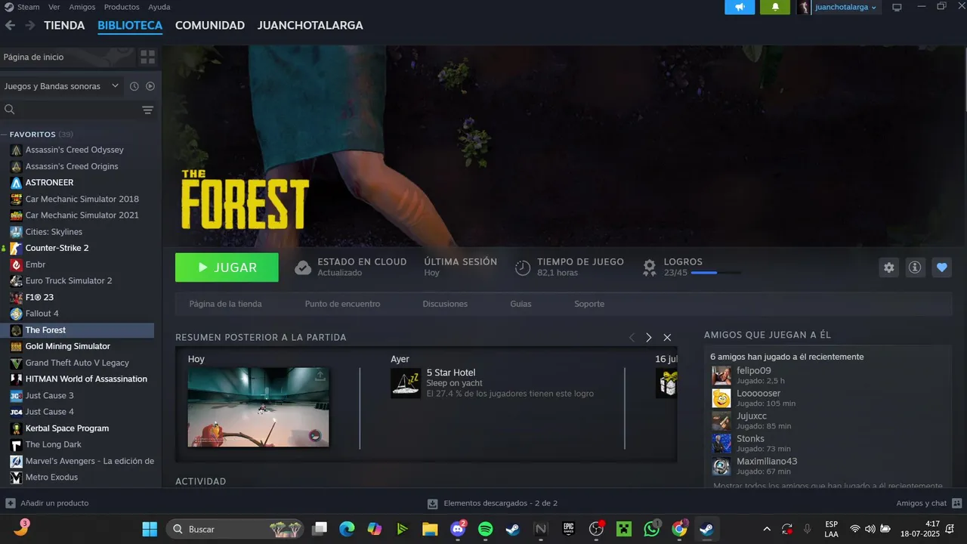
Task: Click the ready-to-play filter icon
Action: tap(150, 86)
